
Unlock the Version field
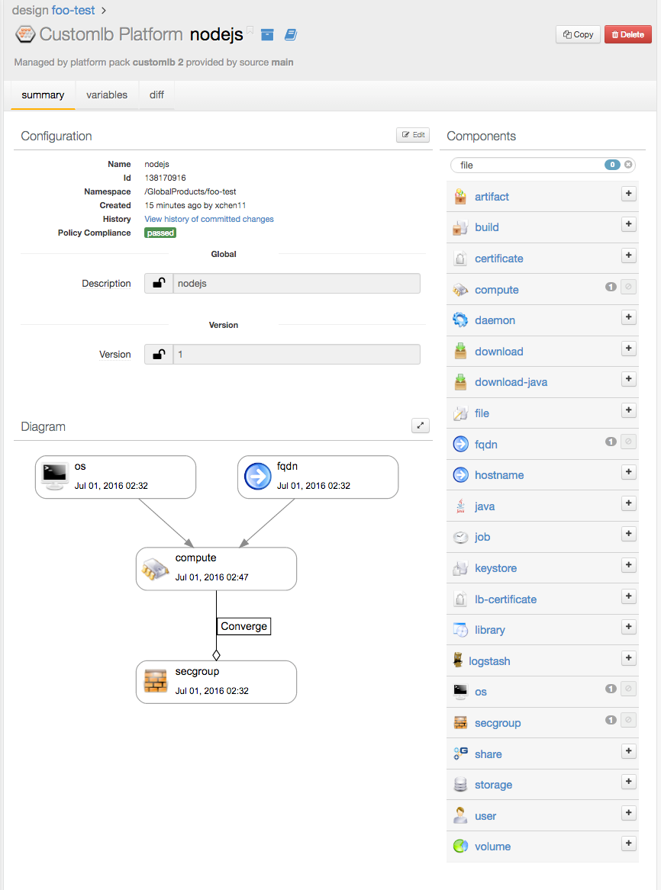(x=158, y=354)
